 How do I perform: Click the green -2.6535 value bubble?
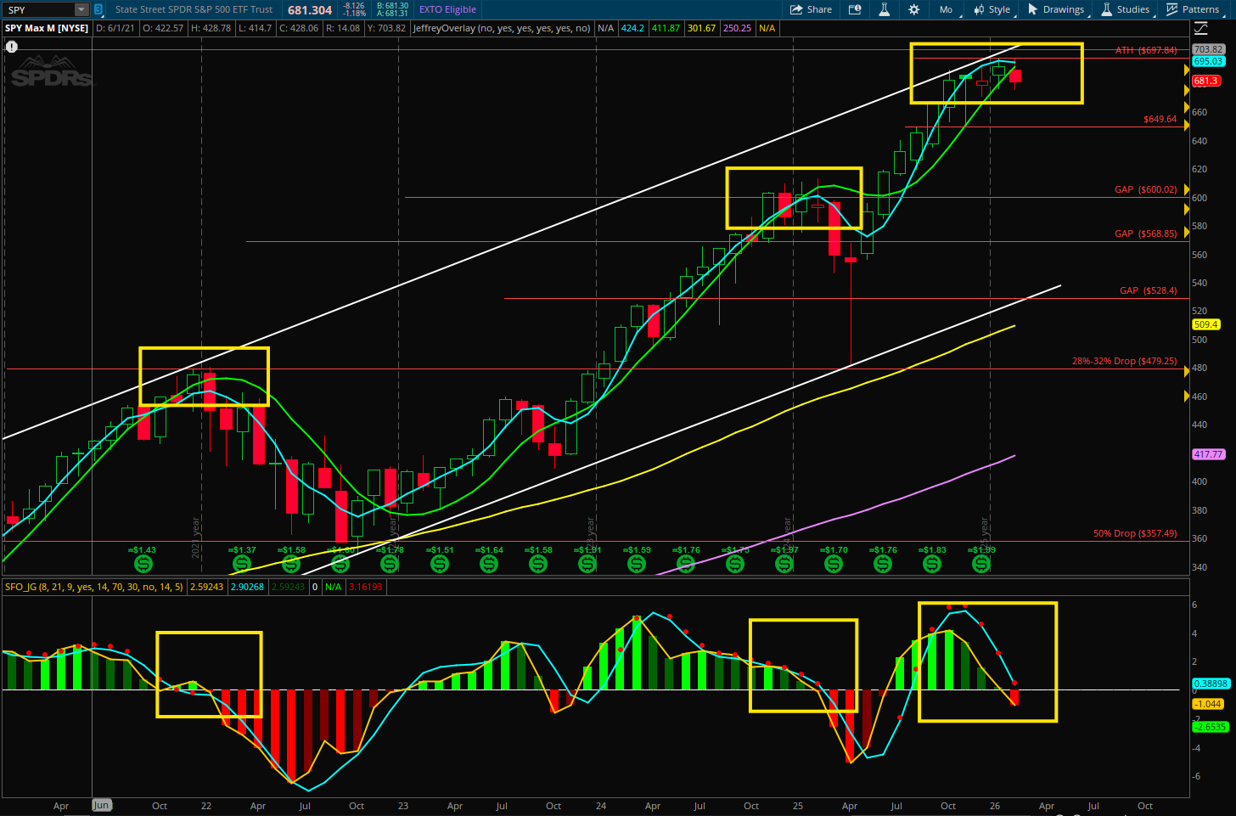click(x=1210, y=727)
